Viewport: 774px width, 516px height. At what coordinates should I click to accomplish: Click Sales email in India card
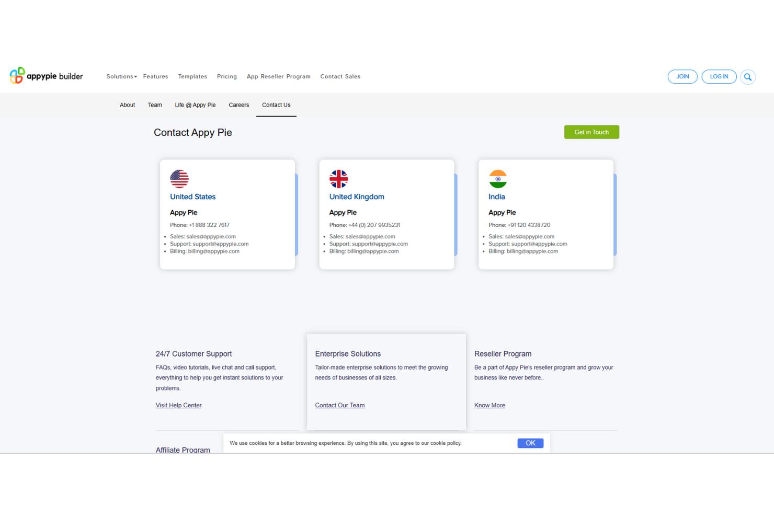point(530,236)
